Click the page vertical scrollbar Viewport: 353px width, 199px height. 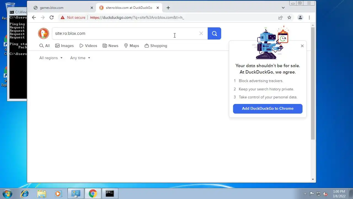pos(313,83)
